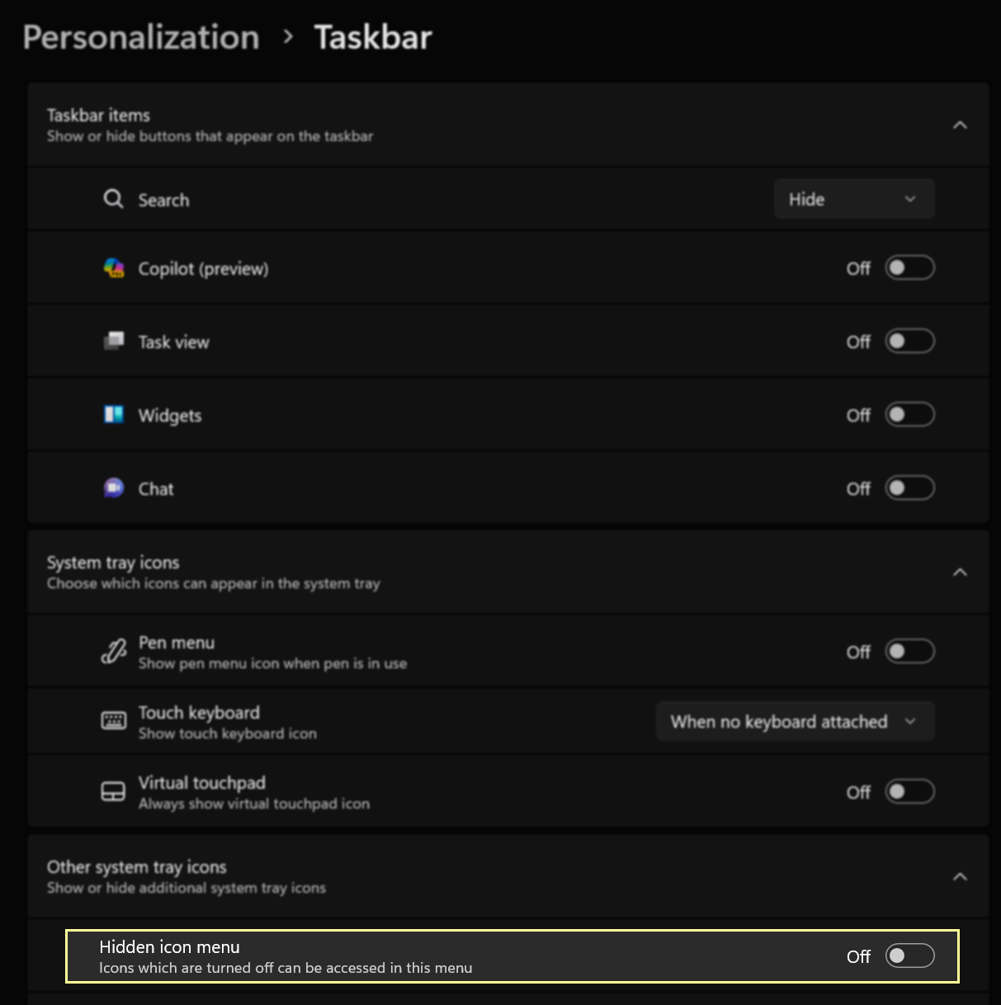Click the Touch keyboard icon
Screen dimensions: 1001x1005
(114, 721)
